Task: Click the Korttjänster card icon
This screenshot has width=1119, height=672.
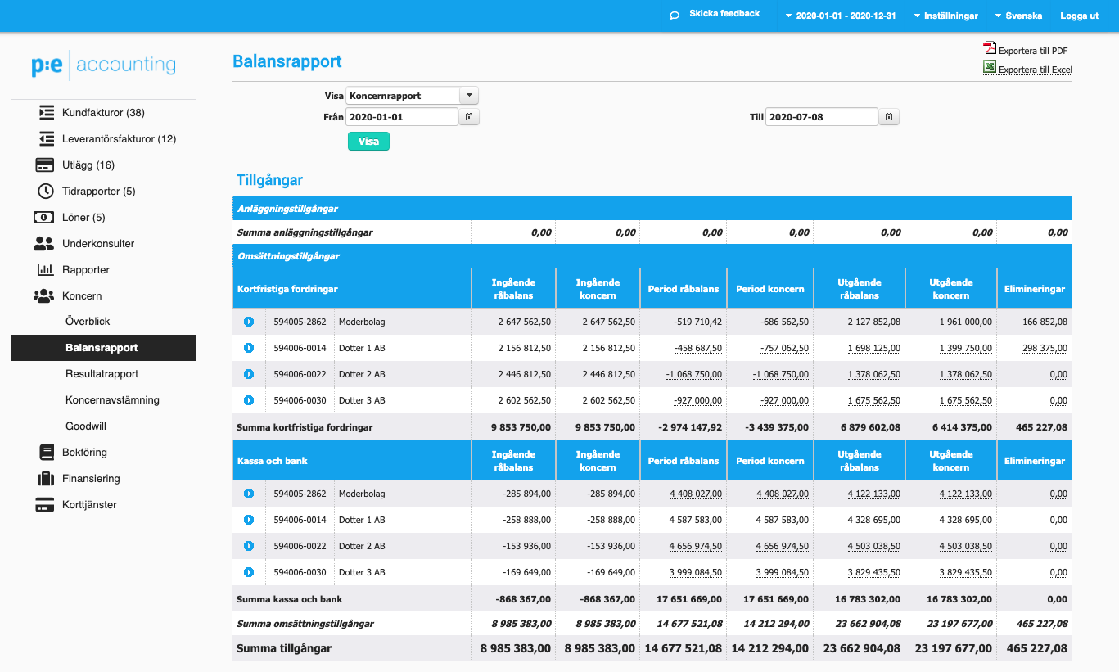Action: pyautogui.click(x=44, y=505)
